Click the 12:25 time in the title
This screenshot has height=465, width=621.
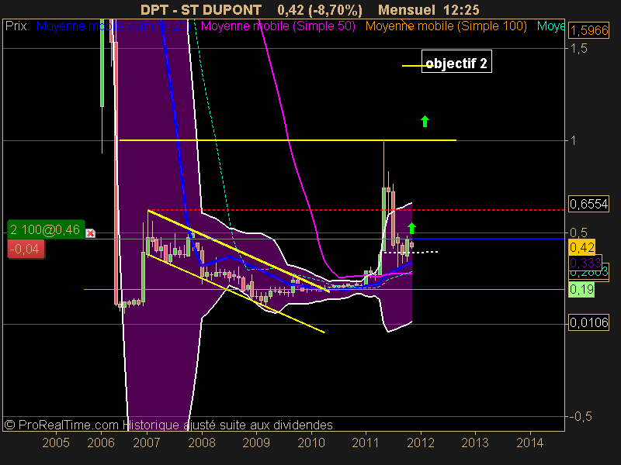tap(461, 9)
